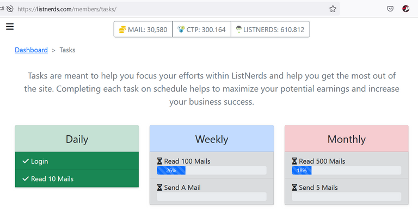Open the LISTNERDS: 610.812 balance button
418x216 pixels.
click(x=271, y=29)
